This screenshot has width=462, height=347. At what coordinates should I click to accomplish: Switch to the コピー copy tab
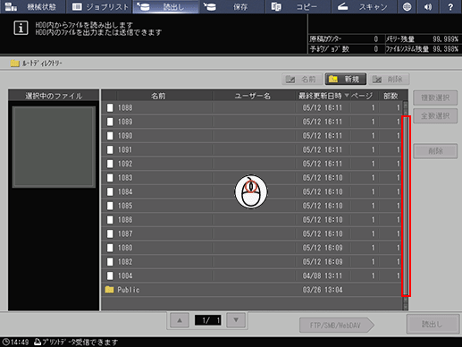[298, 6]
